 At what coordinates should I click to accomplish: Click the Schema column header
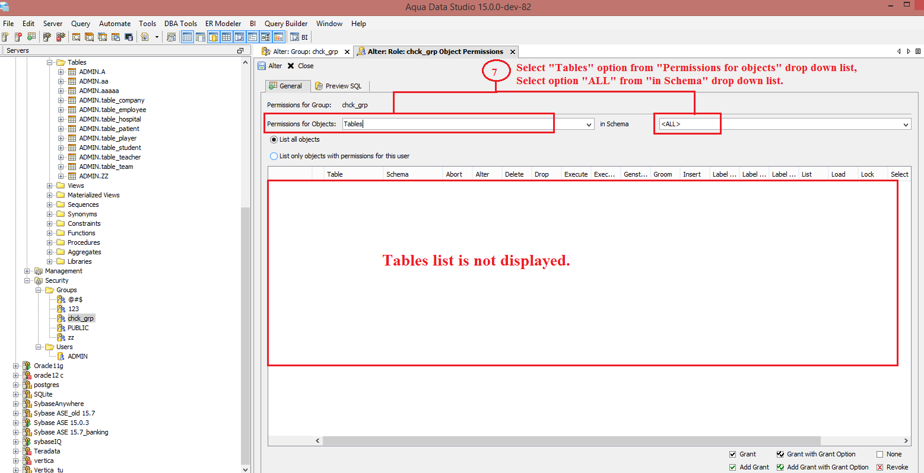point(414,174)
